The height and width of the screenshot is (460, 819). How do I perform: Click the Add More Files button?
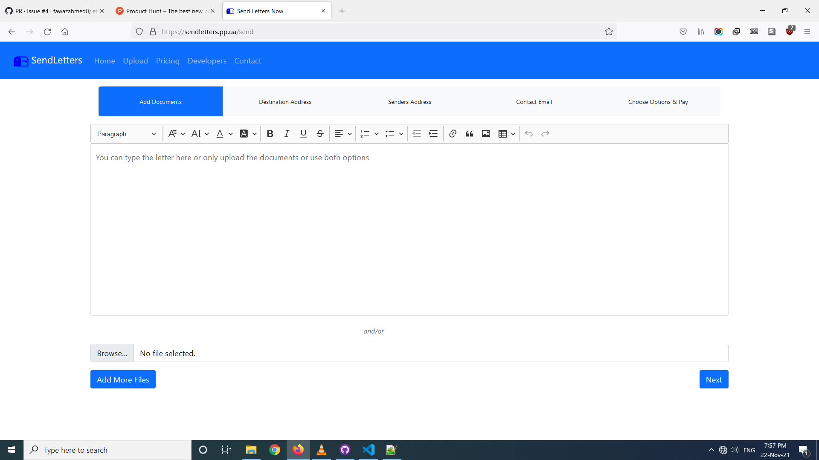123,379
